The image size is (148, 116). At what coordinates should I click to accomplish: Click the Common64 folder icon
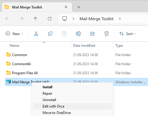click(9, 64)
